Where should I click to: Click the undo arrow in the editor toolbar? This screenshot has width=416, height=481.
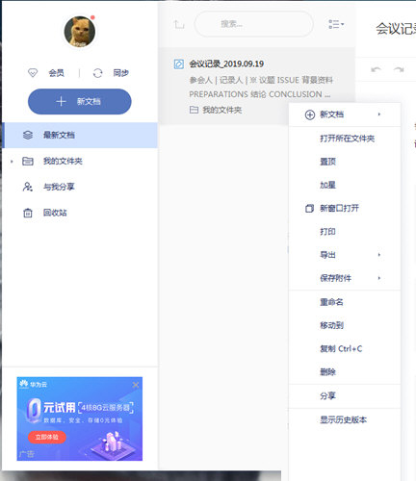pyautogui.click(x=376, y=69)
